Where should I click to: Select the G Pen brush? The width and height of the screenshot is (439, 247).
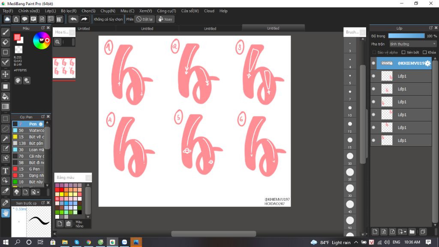(28, 169)
